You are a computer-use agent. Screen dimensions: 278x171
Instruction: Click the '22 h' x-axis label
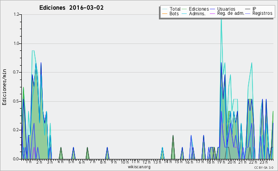[x=253, y=162]
